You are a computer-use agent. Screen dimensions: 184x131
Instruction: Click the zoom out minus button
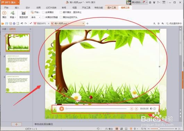149,129
